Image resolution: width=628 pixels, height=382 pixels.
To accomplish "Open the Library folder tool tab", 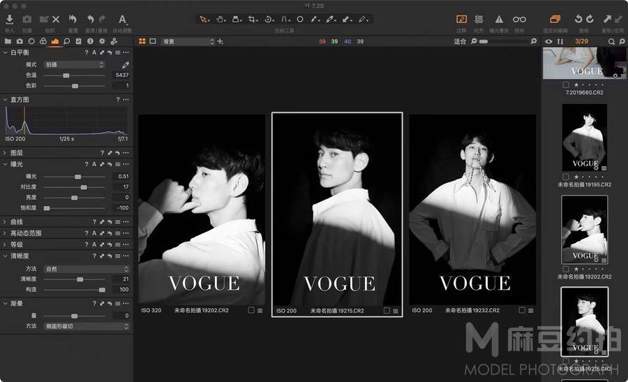I will click(8, 41).
